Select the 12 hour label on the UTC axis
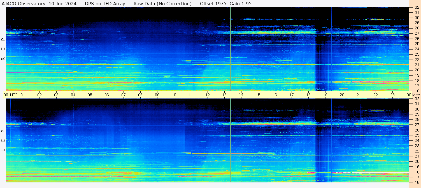421x188 pixels. click(x=208, y=95)
